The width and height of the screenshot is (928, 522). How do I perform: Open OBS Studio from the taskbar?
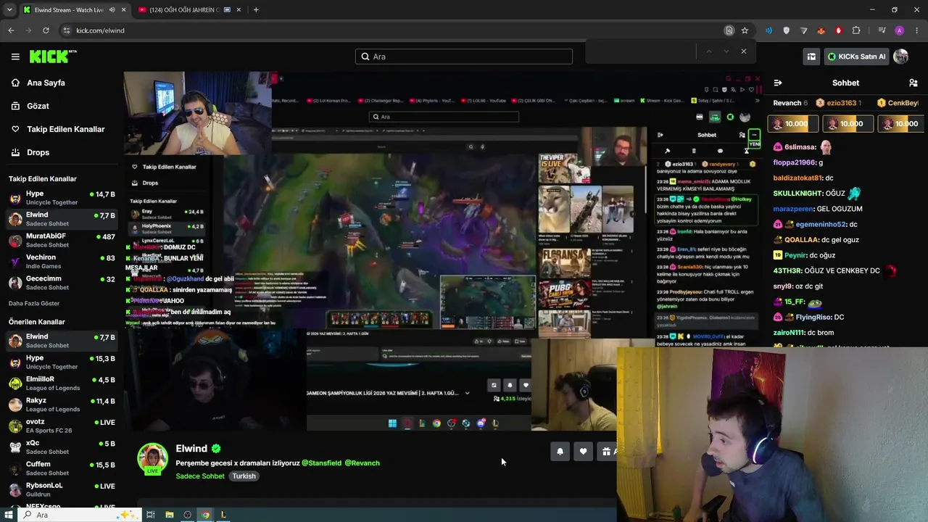(x=187, y=515)
